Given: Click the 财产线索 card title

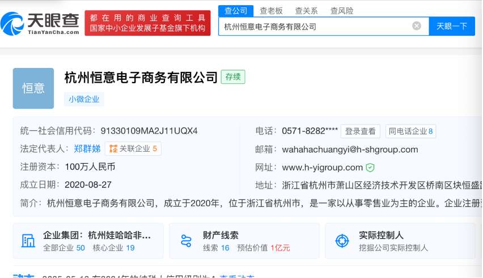Looking at the screenshot, I should point(221,236).
